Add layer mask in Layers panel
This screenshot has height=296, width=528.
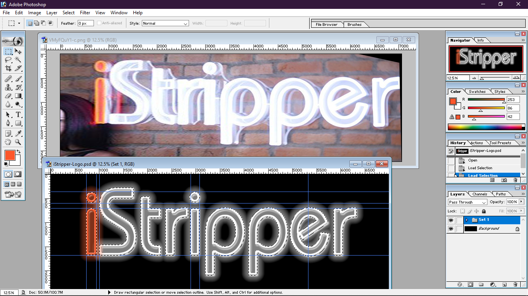click(470, 284)
